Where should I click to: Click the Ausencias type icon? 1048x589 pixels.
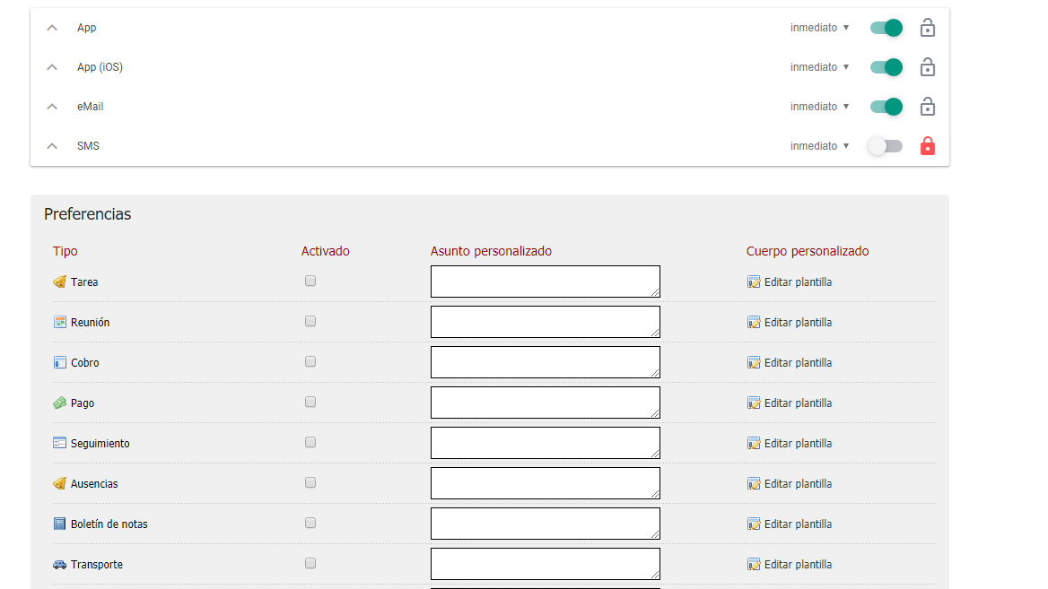tap(59, 483)
